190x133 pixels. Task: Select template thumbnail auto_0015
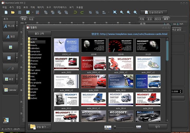point(148,99)
